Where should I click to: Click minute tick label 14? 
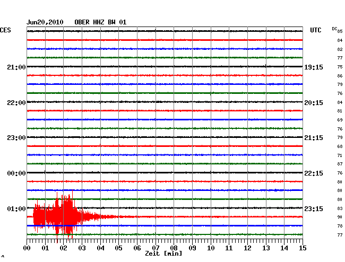click(x=284, y=248)
